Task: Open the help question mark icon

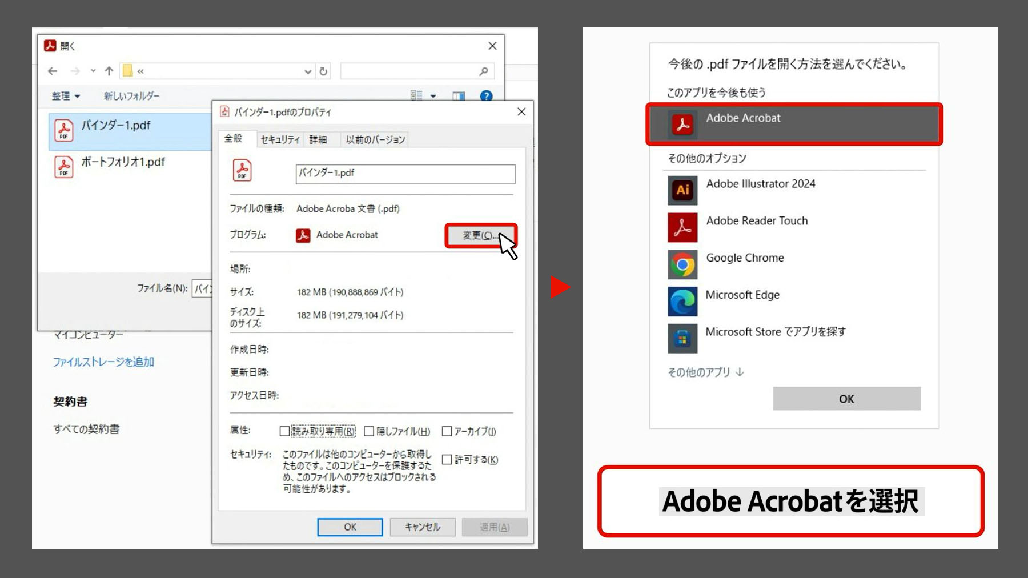Action: (x=486, y=95)
